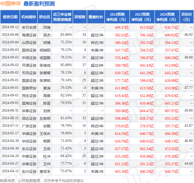Click target price 47.77

(189, 88)
